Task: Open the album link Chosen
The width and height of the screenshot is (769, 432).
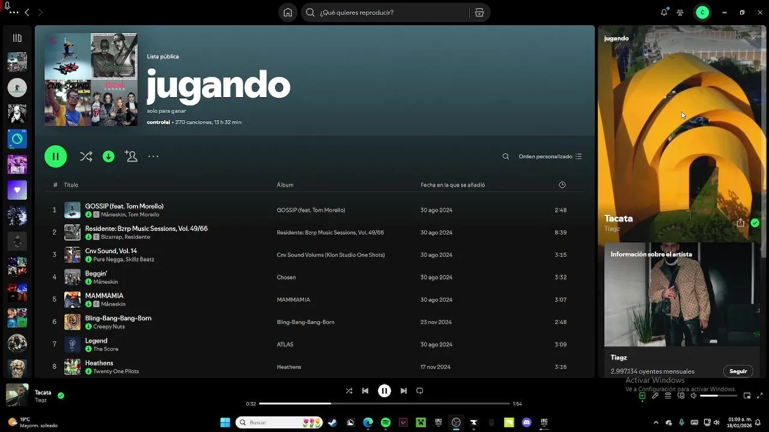Action: pos(286,277)
